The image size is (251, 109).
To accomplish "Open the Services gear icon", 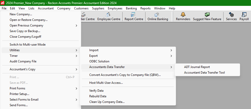I will pos(231,15).
